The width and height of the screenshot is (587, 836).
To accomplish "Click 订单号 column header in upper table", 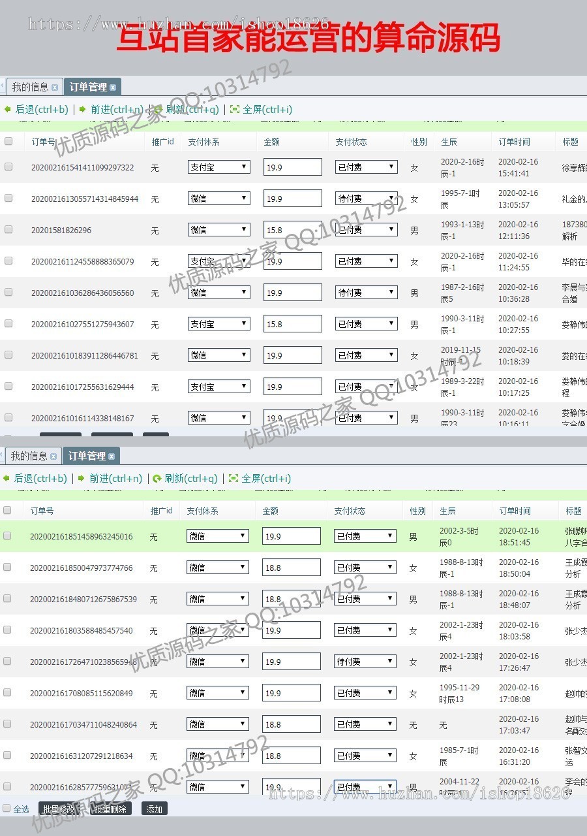I will (43, 142).
